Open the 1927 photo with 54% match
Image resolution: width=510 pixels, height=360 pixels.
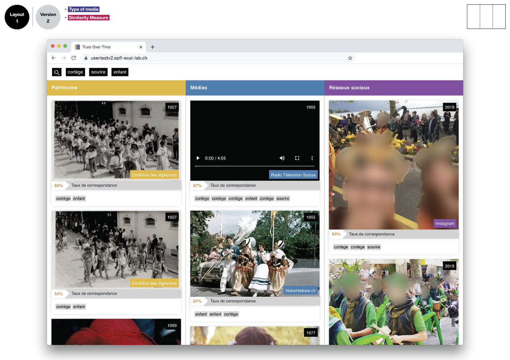[116, 249]
